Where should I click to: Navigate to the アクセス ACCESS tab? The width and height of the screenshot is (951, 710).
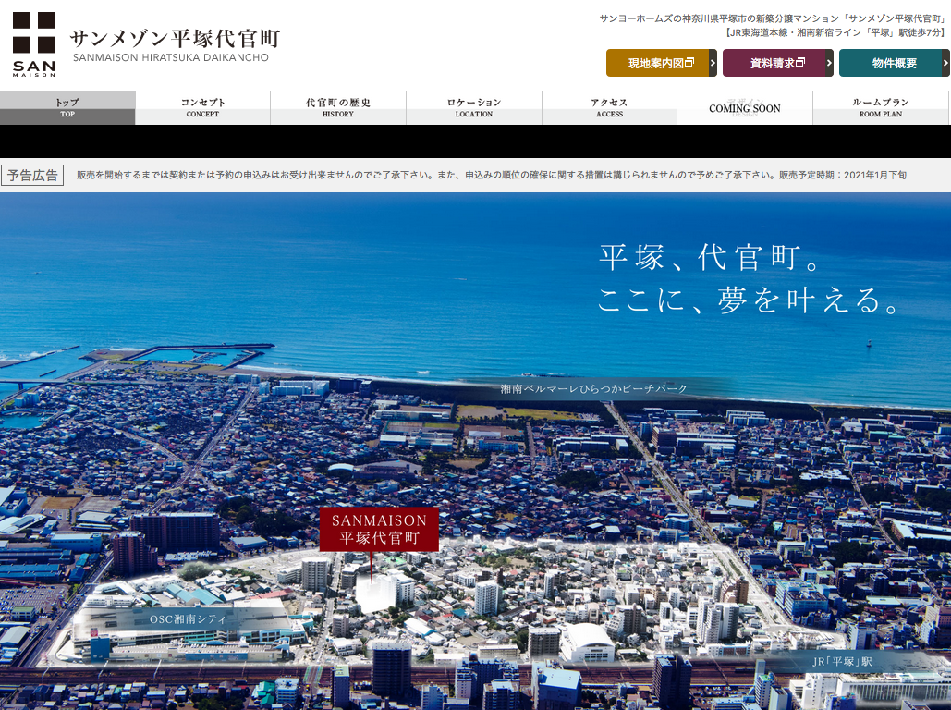(x=609, y=107)
